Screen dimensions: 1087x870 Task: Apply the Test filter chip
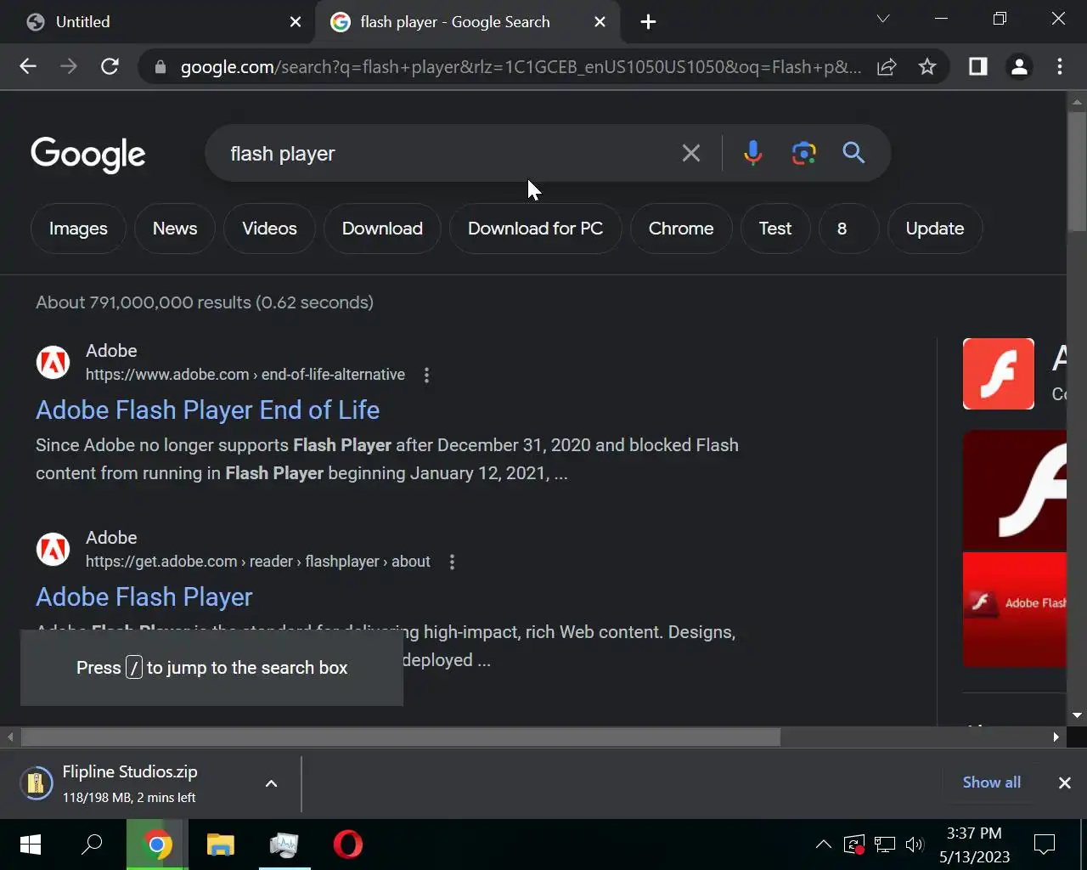point(775,229)
